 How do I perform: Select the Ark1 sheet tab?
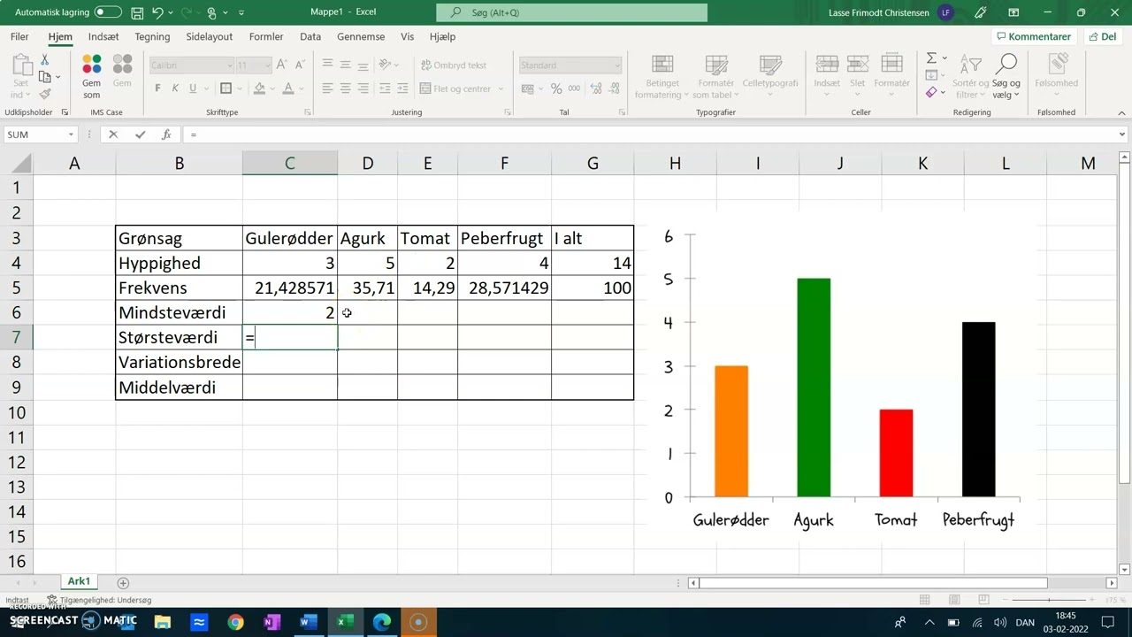(x=79, y=581)
